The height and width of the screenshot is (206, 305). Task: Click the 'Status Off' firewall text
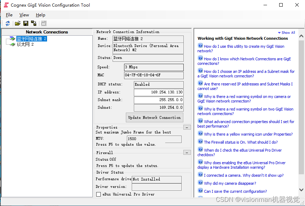point(106,159)
